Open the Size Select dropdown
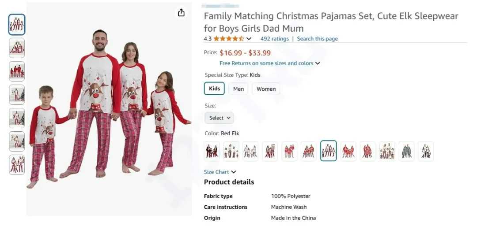This screenshot has width=477, height=226. click(220, 118)
